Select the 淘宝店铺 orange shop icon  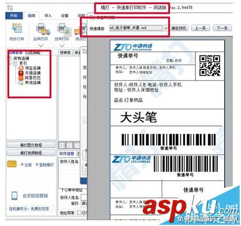(21, 68)
